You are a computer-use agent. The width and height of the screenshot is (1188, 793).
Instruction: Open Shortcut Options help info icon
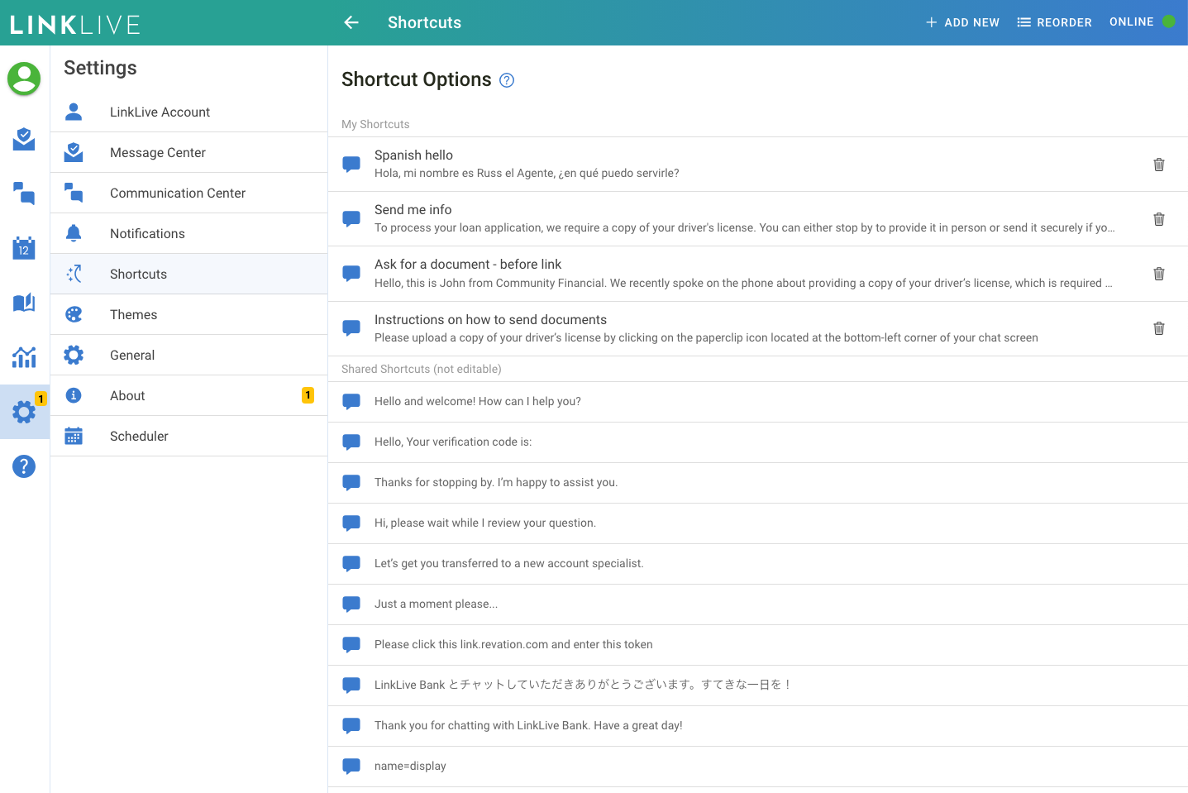(x=507, y=80)
